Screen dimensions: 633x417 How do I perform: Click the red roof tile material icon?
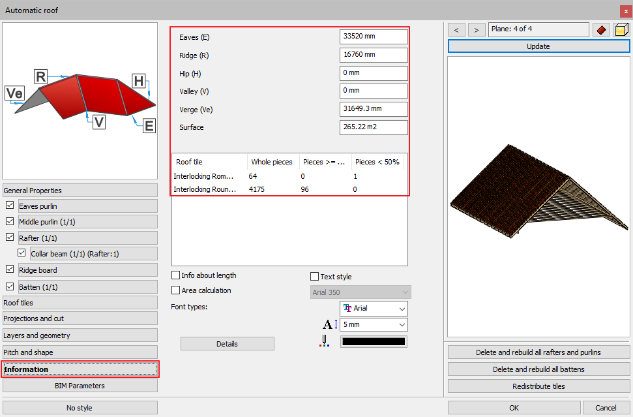601,30
